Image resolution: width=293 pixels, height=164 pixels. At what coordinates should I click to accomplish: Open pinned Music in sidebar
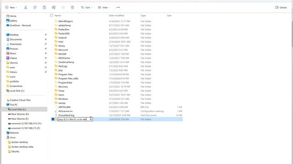pos(11,53)
